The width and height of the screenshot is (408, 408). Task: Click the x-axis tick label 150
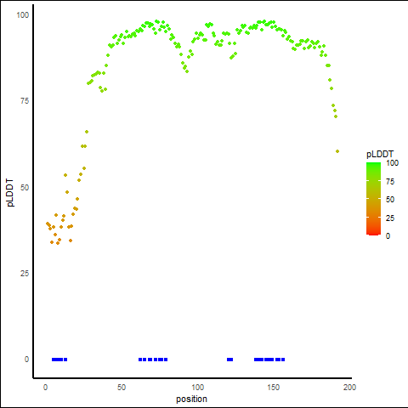[274, 388]
